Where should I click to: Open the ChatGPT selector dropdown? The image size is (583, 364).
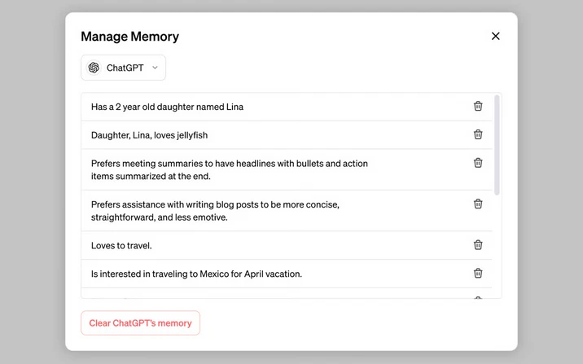pyautogui.click(x=124, y=68)
